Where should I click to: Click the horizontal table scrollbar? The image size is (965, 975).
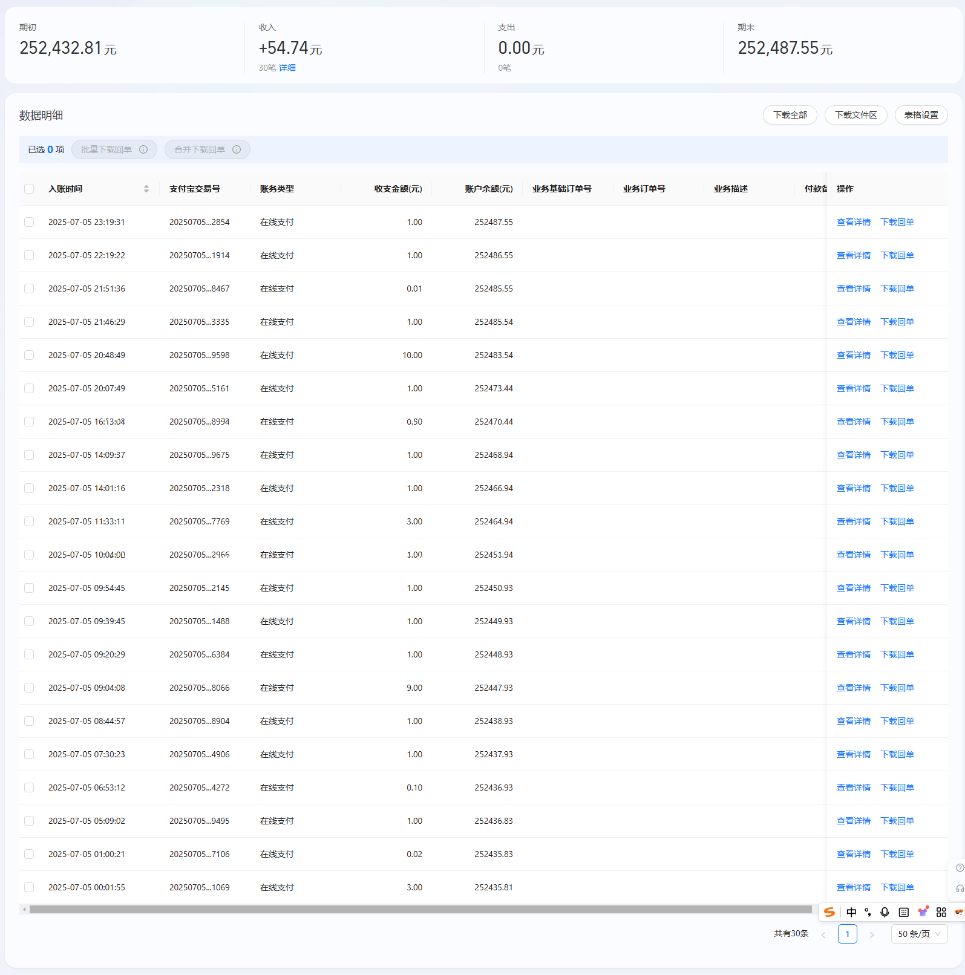click(420, 909)
